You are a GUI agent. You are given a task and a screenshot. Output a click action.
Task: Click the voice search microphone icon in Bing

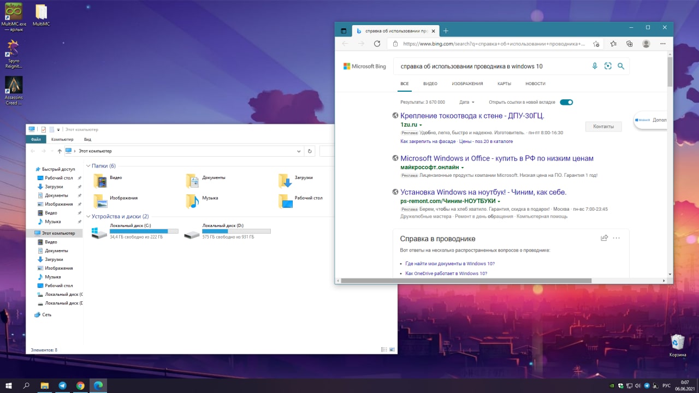click(595, 66)
